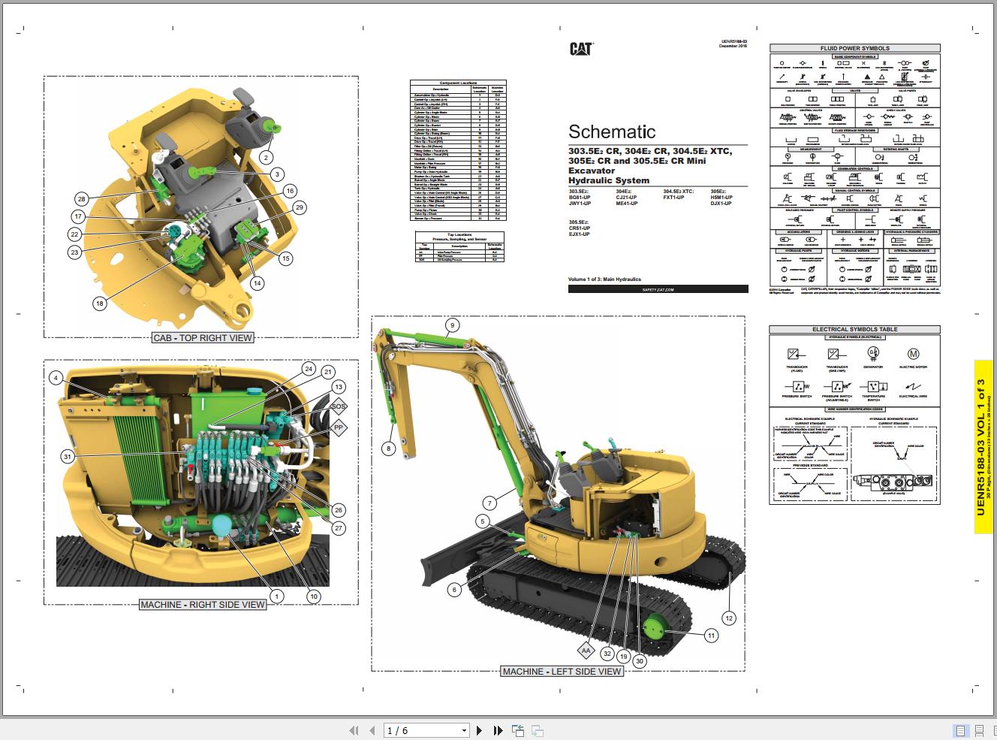Jump to the first page using the double-arrow icon
Screen dimensions: 997x740
[x=354, y=729]
